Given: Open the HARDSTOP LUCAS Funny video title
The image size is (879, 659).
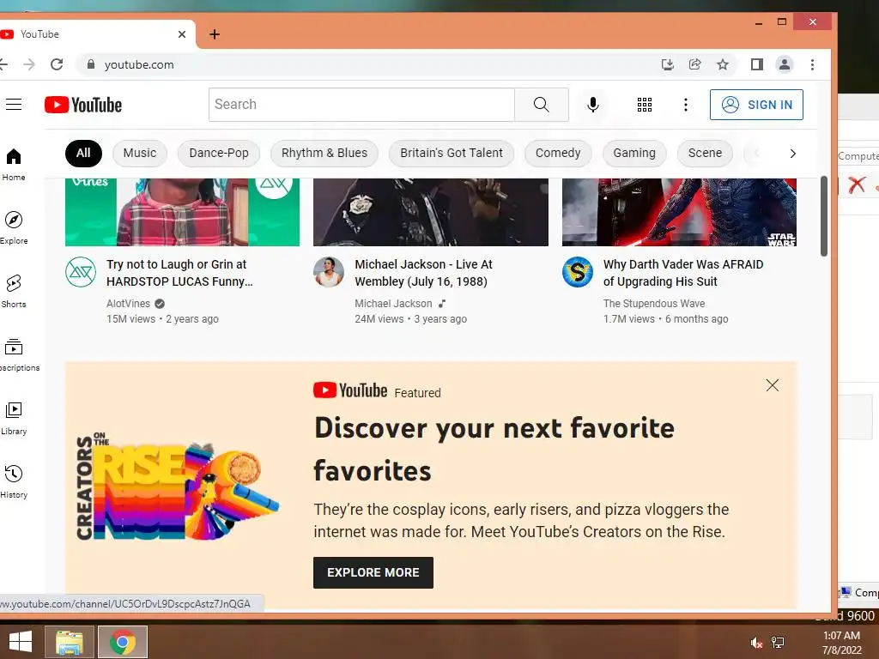Looking at the screenshot, I should coord(179,272).
